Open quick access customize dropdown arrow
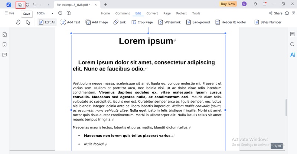The width and height of the screenshot is (297, 154). coord(49,5)
